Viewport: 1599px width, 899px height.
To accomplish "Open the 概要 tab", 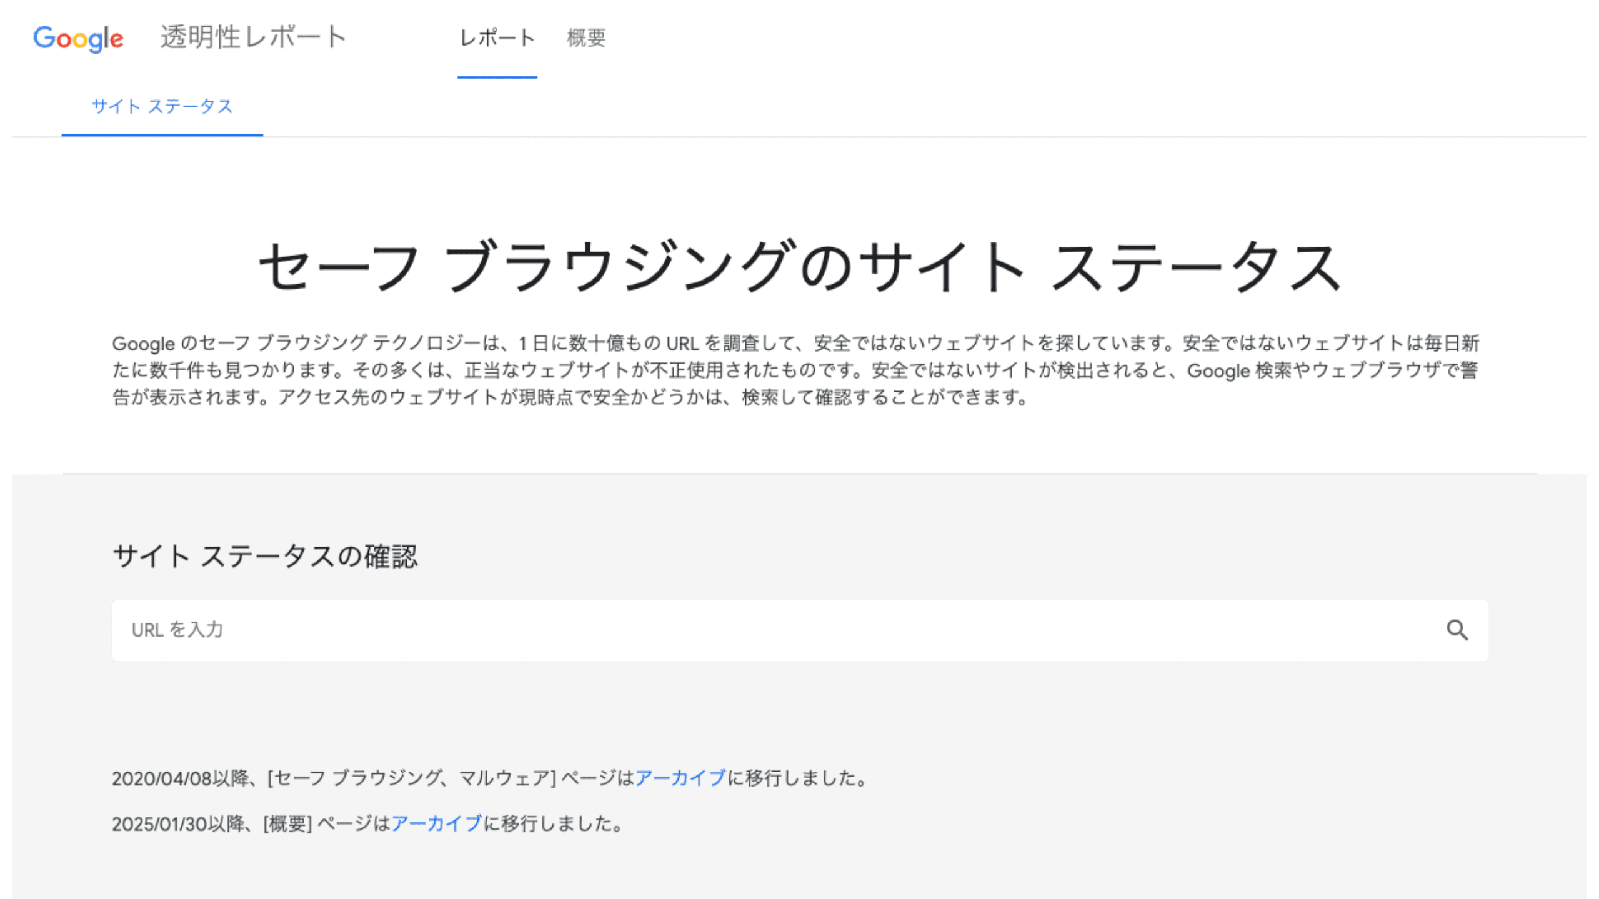I will (585, 39).
